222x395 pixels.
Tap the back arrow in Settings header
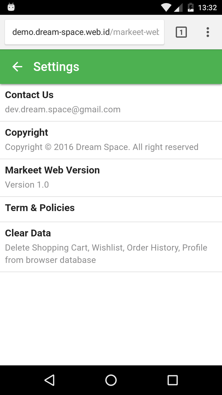click(17, 67)
